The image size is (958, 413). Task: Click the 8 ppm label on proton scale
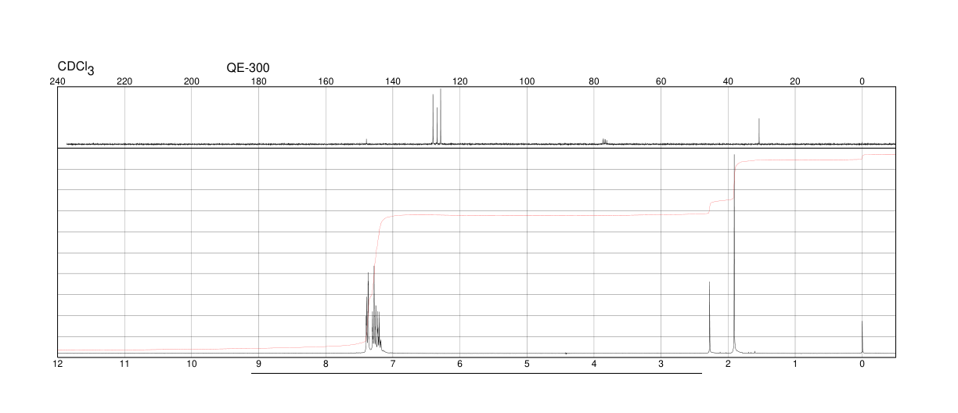pyautogui.click(x=326, y=364)
